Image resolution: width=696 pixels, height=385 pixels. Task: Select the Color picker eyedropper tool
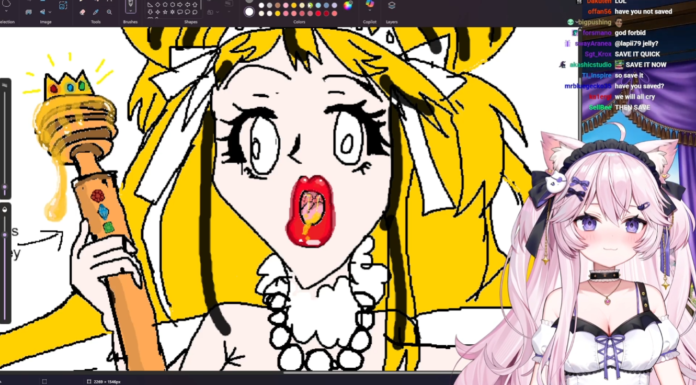[96, 12]
